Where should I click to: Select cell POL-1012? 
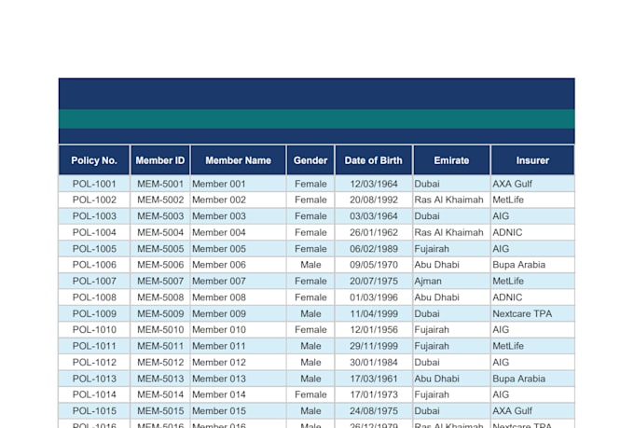coord(94,362)
